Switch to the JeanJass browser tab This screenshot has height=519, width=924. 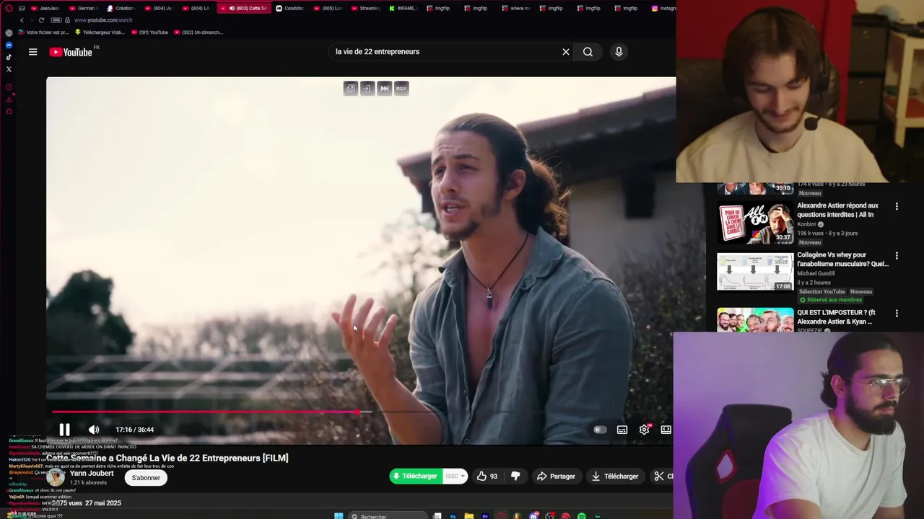click(47, 8)
